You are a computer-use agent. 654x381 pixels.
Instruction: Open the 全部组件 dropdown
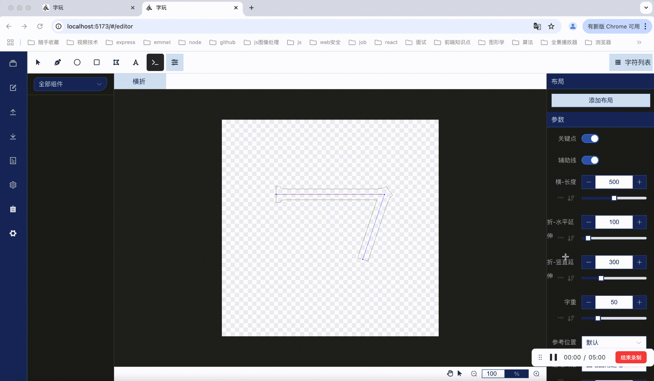[x=70, y=84]
